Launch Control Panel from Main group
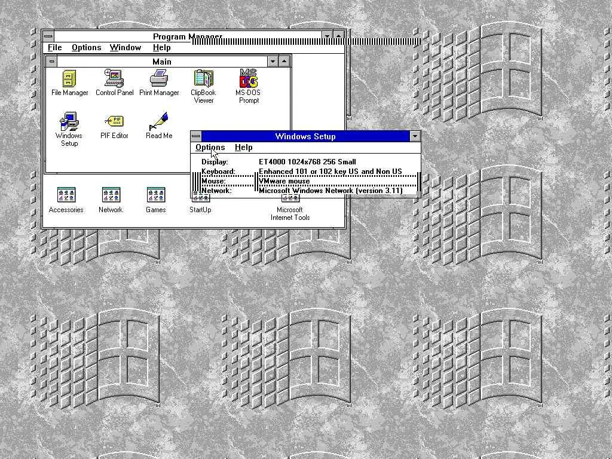 (x=114, y=82)
